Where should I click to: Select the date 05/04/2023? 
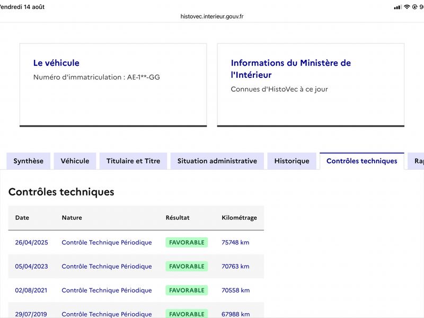point(31,267)
